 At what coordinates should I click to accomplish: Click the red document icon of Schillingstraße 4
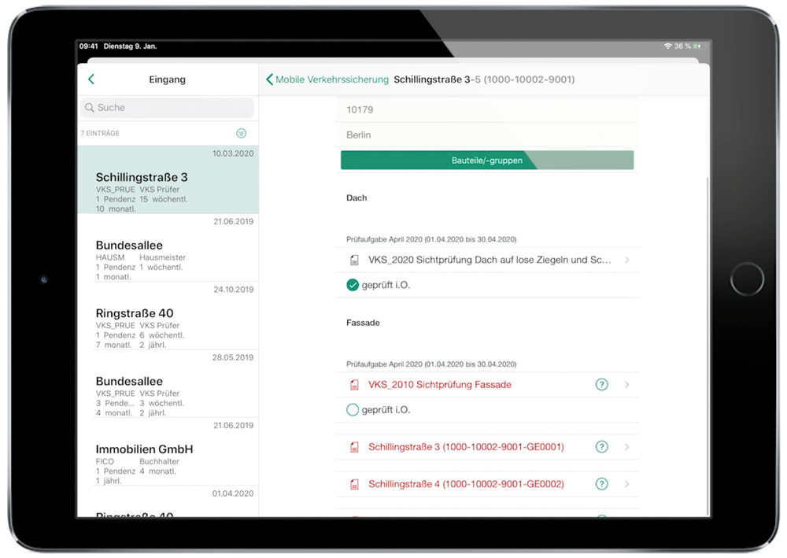354,484
